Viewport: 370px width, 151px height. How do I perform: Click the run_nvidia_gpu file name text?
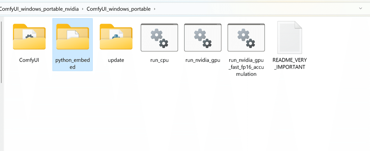tap(203, 60)
